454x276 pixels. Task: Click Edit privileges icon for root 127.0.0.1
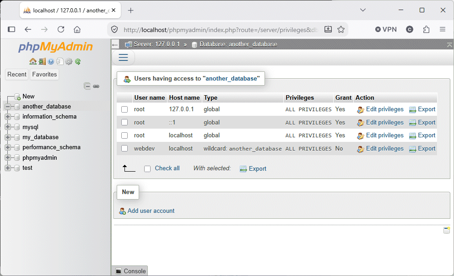pyautogui.click(x=361, y=110)
